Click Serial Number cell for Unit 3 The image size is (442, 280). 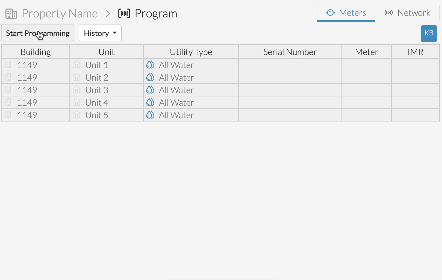coord(290,90)
